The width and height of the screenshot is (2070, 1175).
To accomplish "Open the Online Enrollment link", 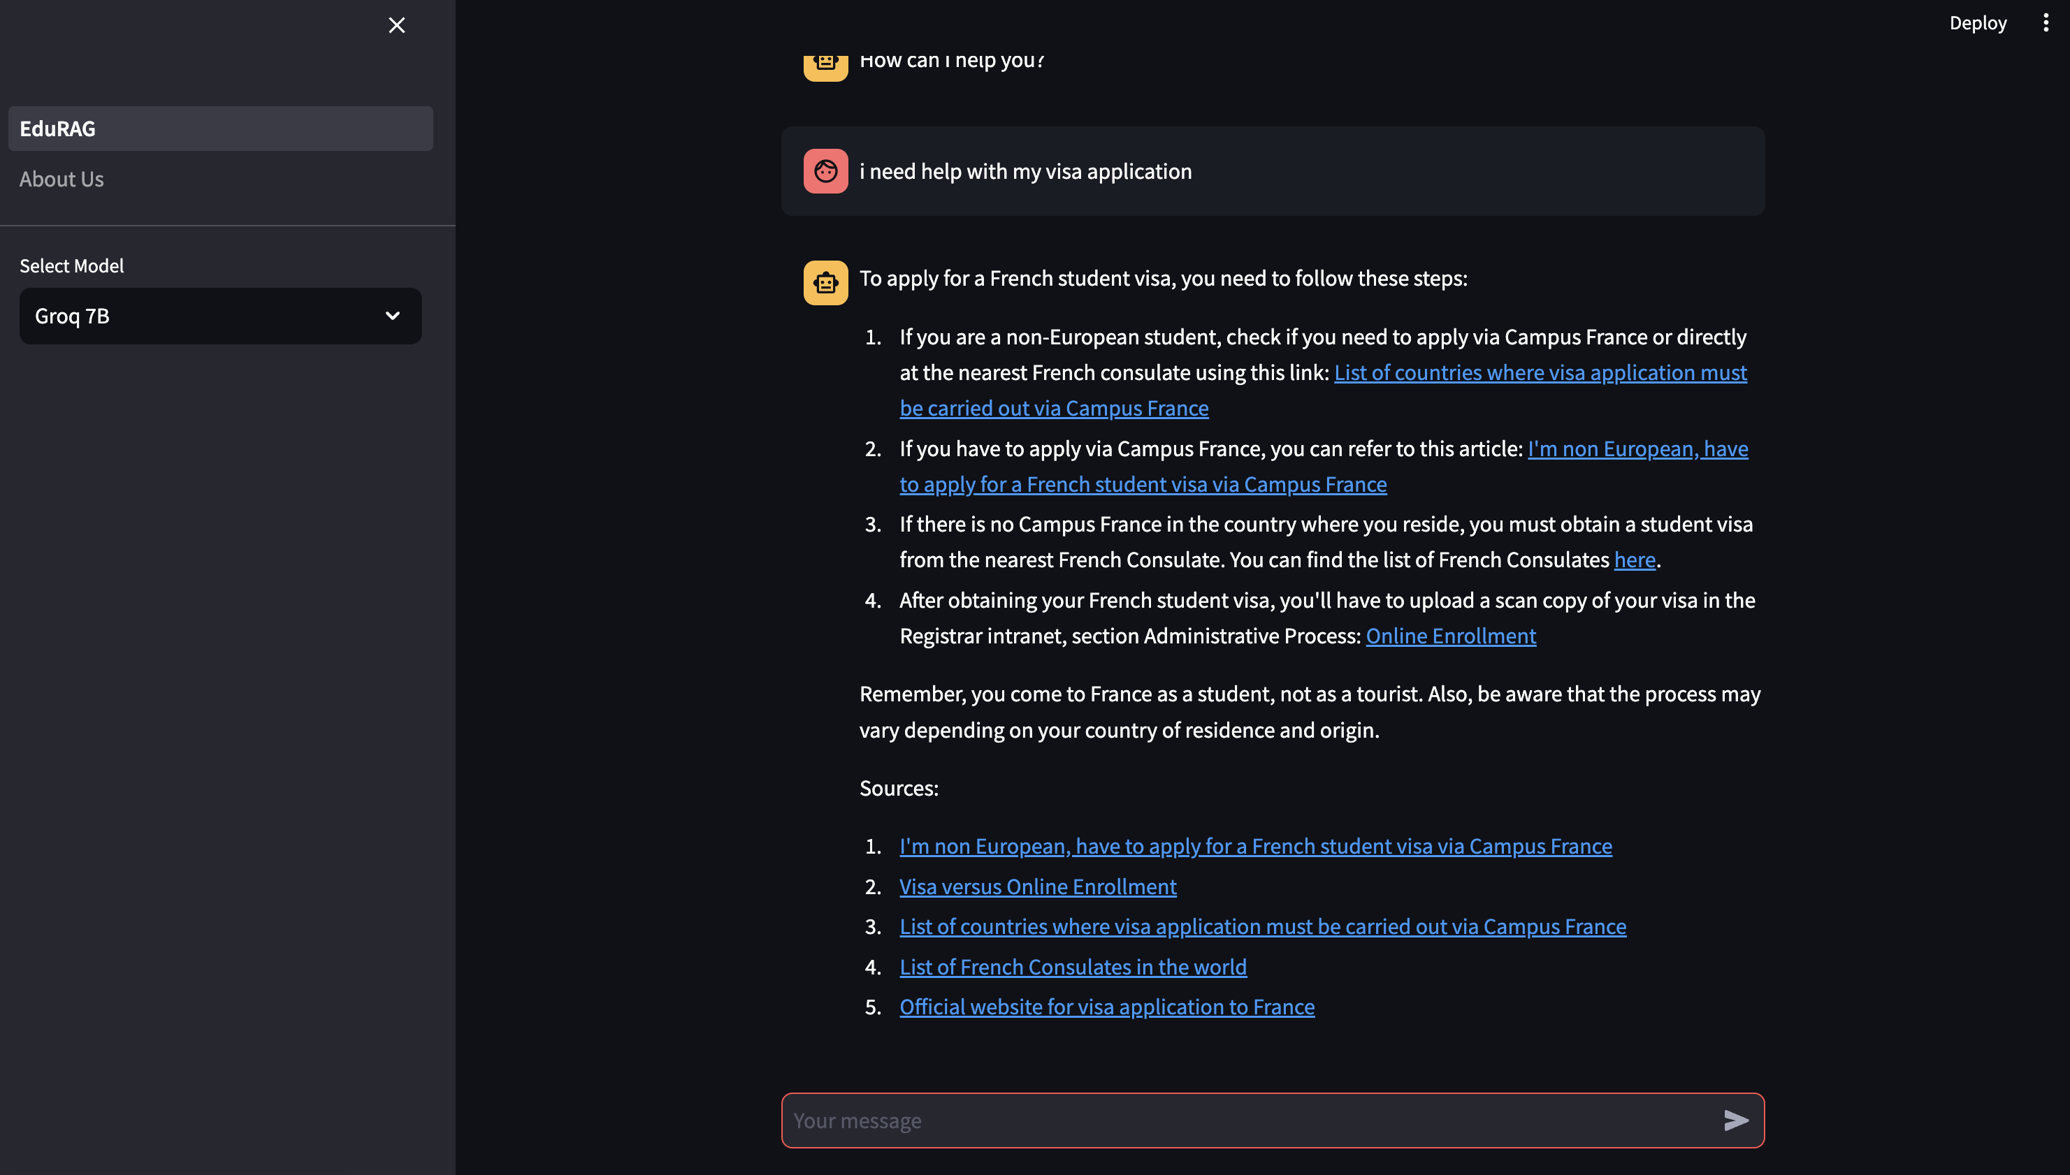I will [x=1450, y=636].
